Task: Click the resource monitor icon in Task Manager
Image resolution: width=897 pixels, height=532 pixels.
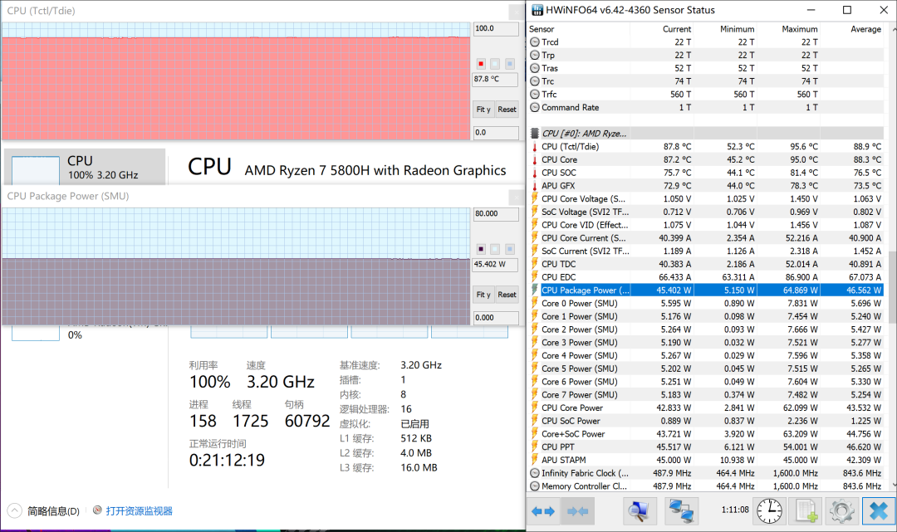Action: 97,510
